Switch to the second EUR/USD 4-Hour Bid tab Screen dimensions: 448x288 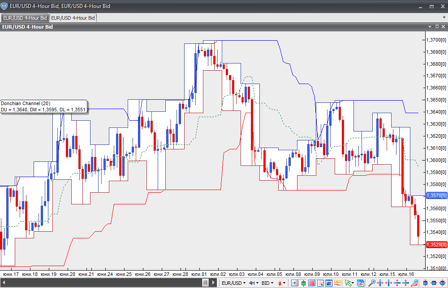(73, 18)
